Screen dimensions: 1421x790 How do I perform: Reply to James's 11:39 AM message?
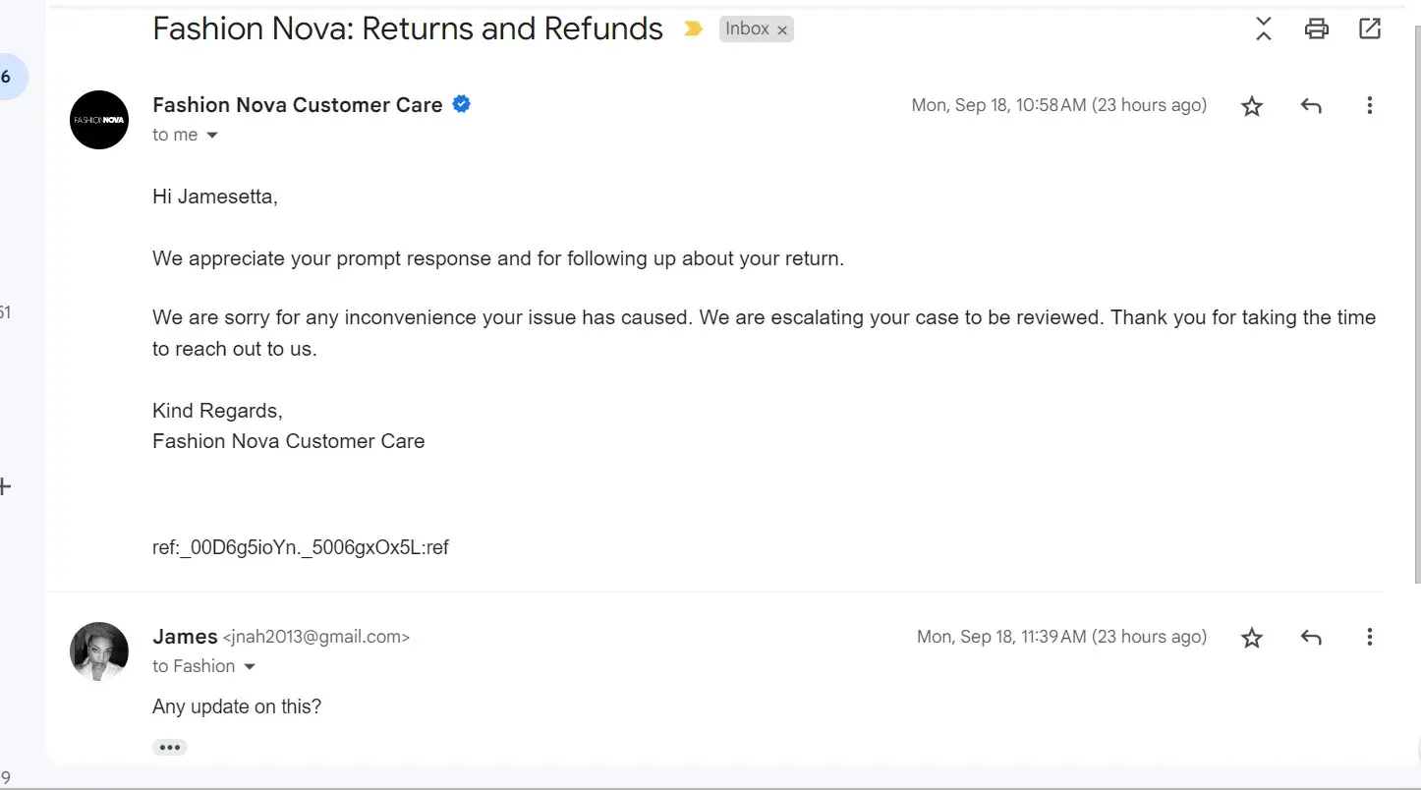pyautogui.click(x=1310, y=638)
